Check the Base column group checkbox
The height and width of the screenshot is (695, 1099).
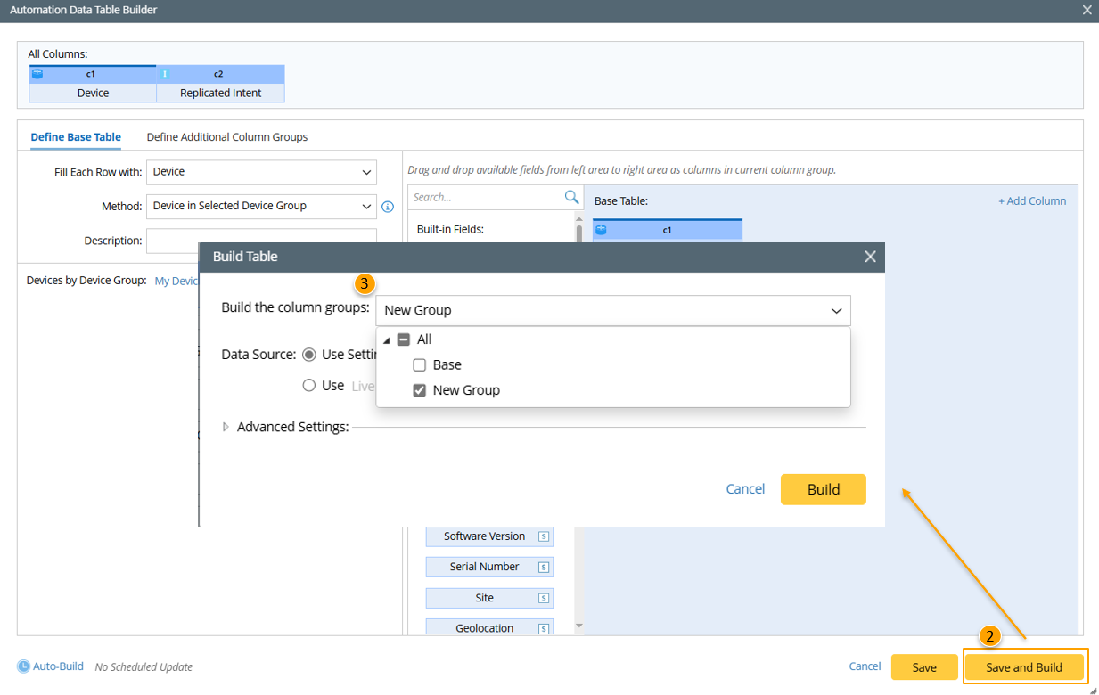[x=420, y=364]
